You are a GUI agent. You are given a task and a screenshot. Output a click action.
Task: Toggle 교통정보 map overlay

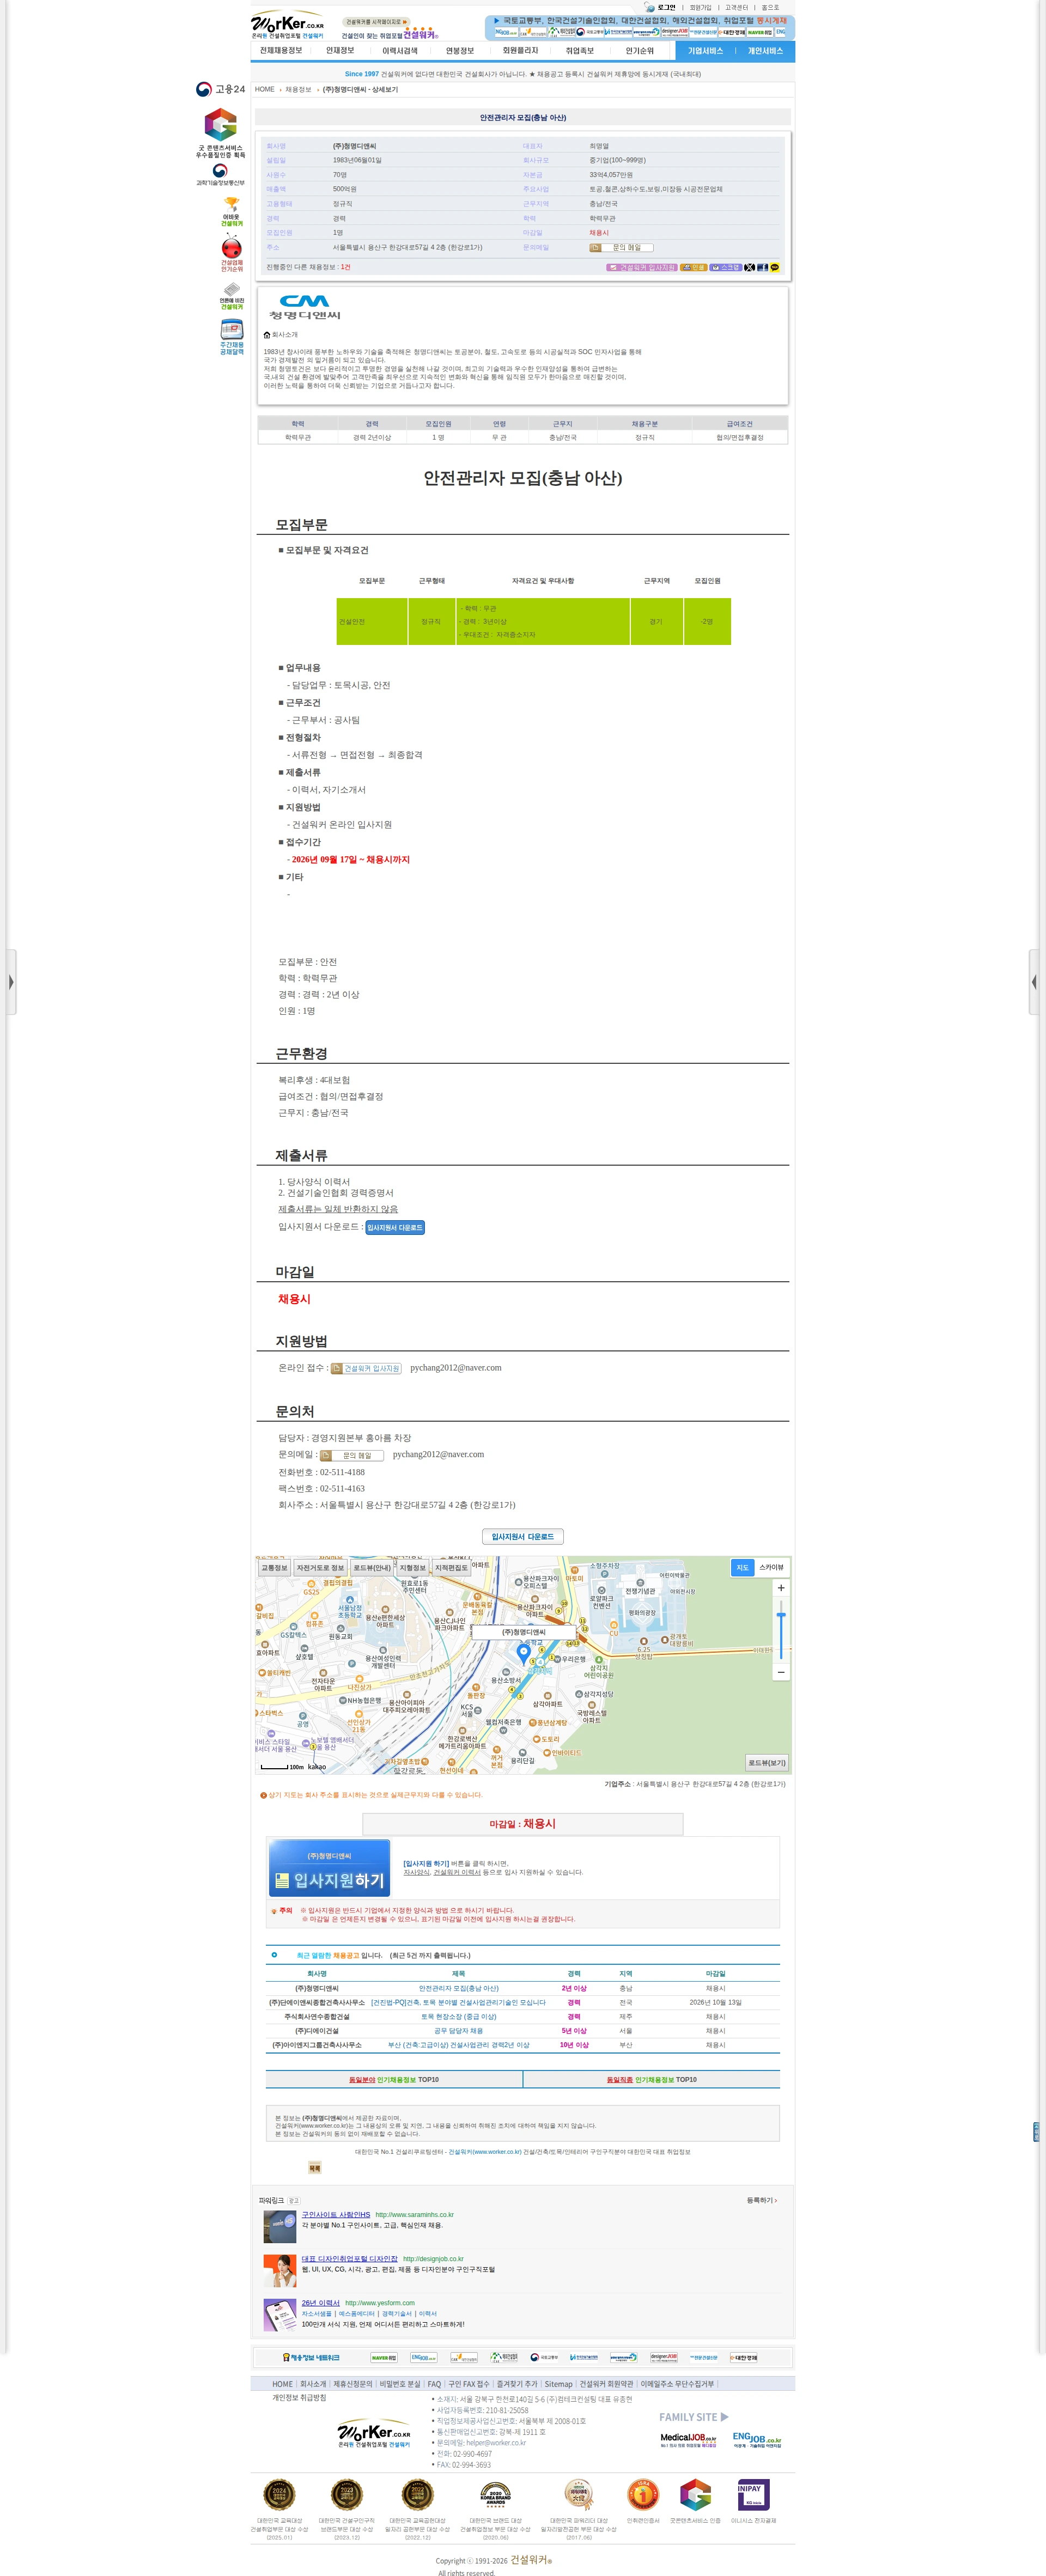pyautogui.click(x=274, y=1568)
